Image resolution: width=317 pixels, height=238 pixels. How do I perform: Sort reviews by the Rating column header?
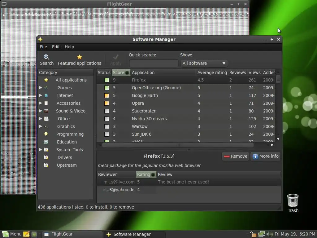click(146, 174)
